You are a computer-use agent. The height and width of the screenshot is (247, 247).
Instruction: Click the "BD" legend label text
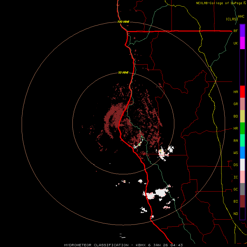point(235,116)
